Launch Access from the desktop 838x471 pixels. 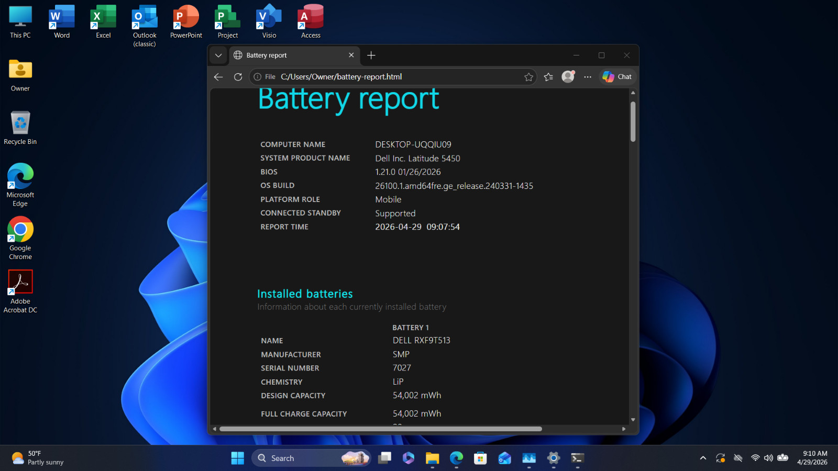[311, 22]
